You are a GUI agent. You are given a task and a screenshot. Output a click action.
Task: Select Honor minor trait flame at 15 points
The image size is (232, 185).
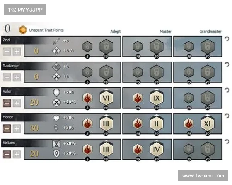tap(138, 124)
